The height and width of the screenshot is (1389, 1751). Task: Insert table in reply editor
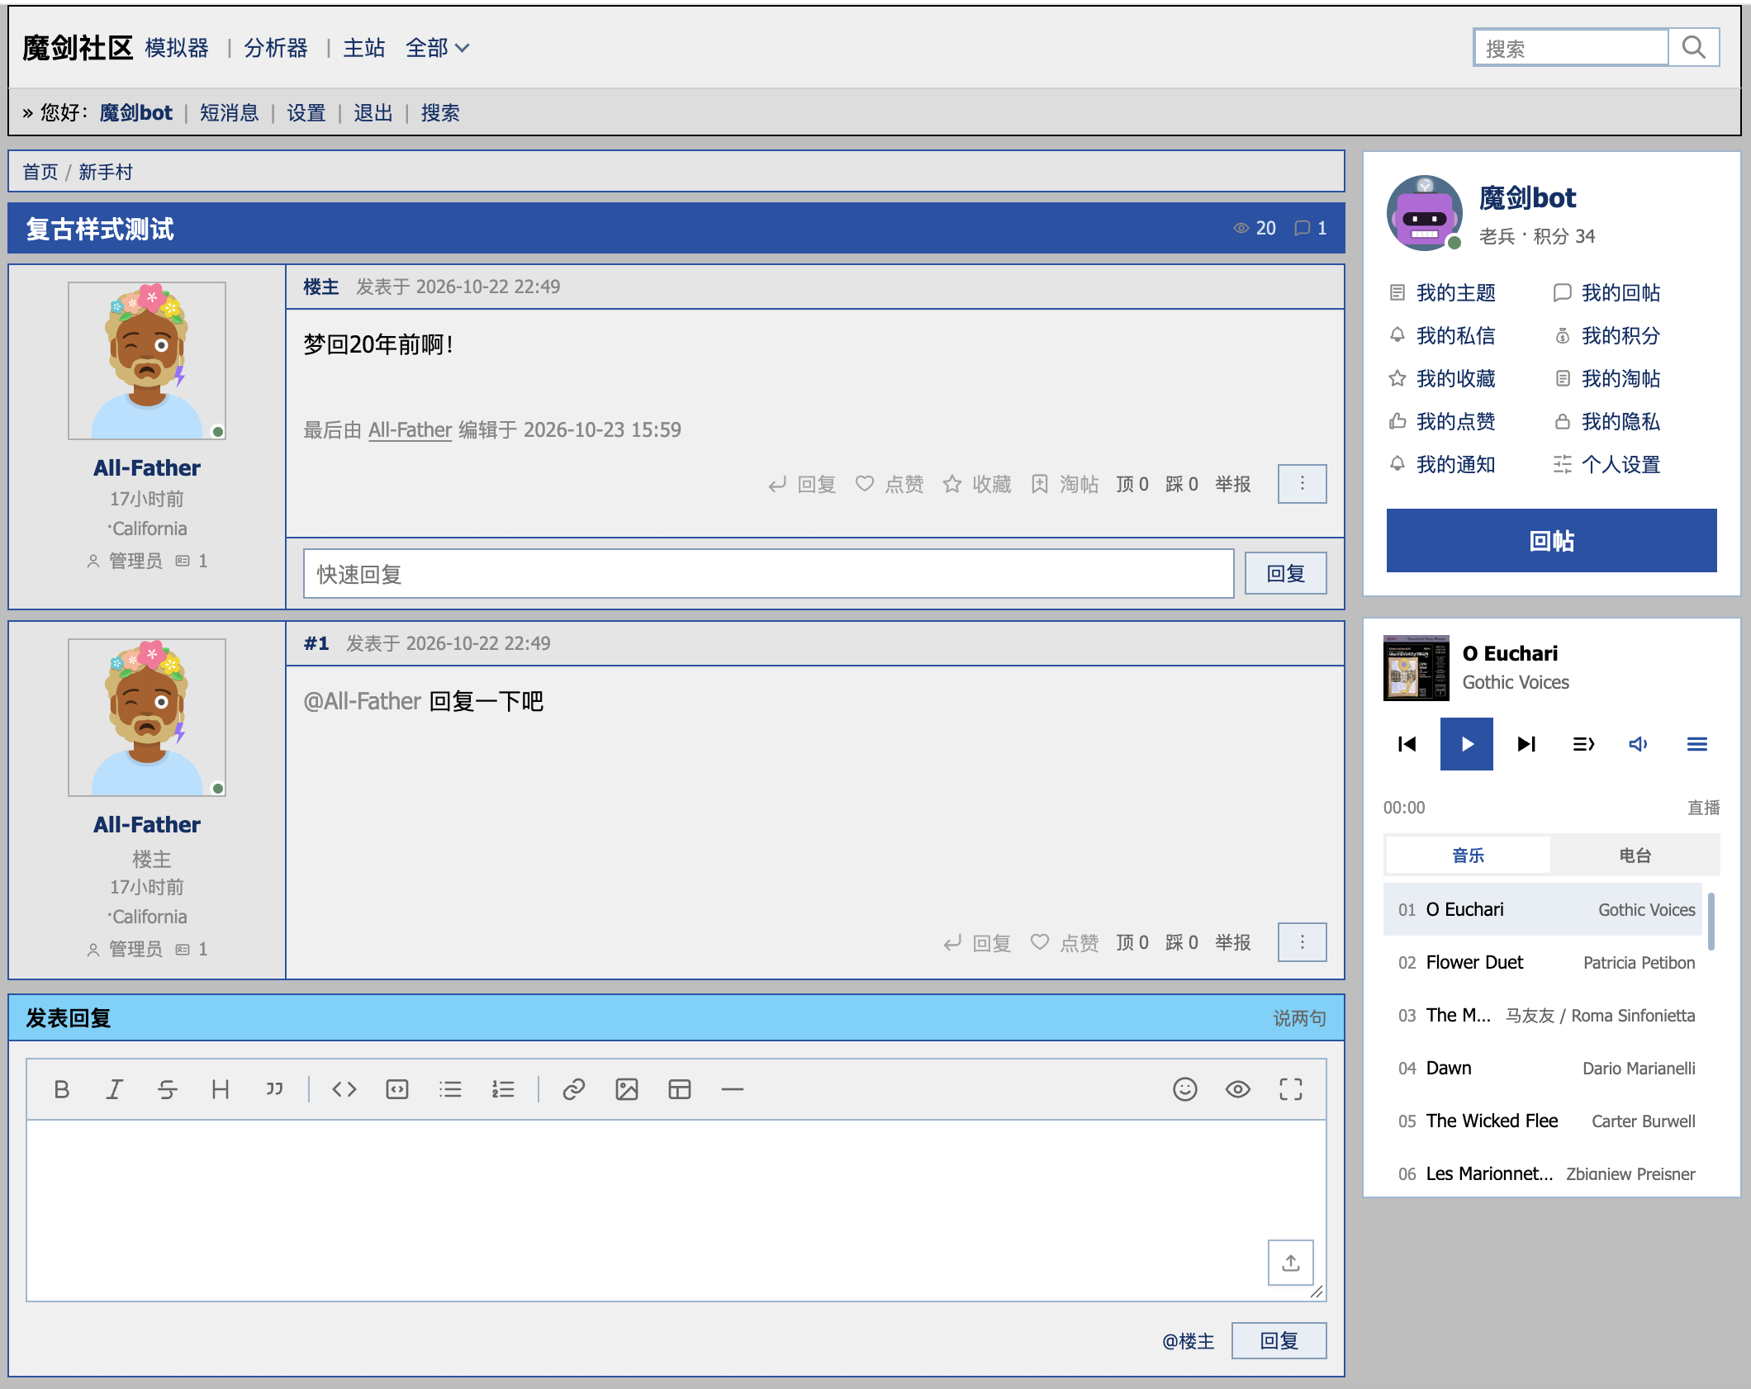[x=680, y=1089]
